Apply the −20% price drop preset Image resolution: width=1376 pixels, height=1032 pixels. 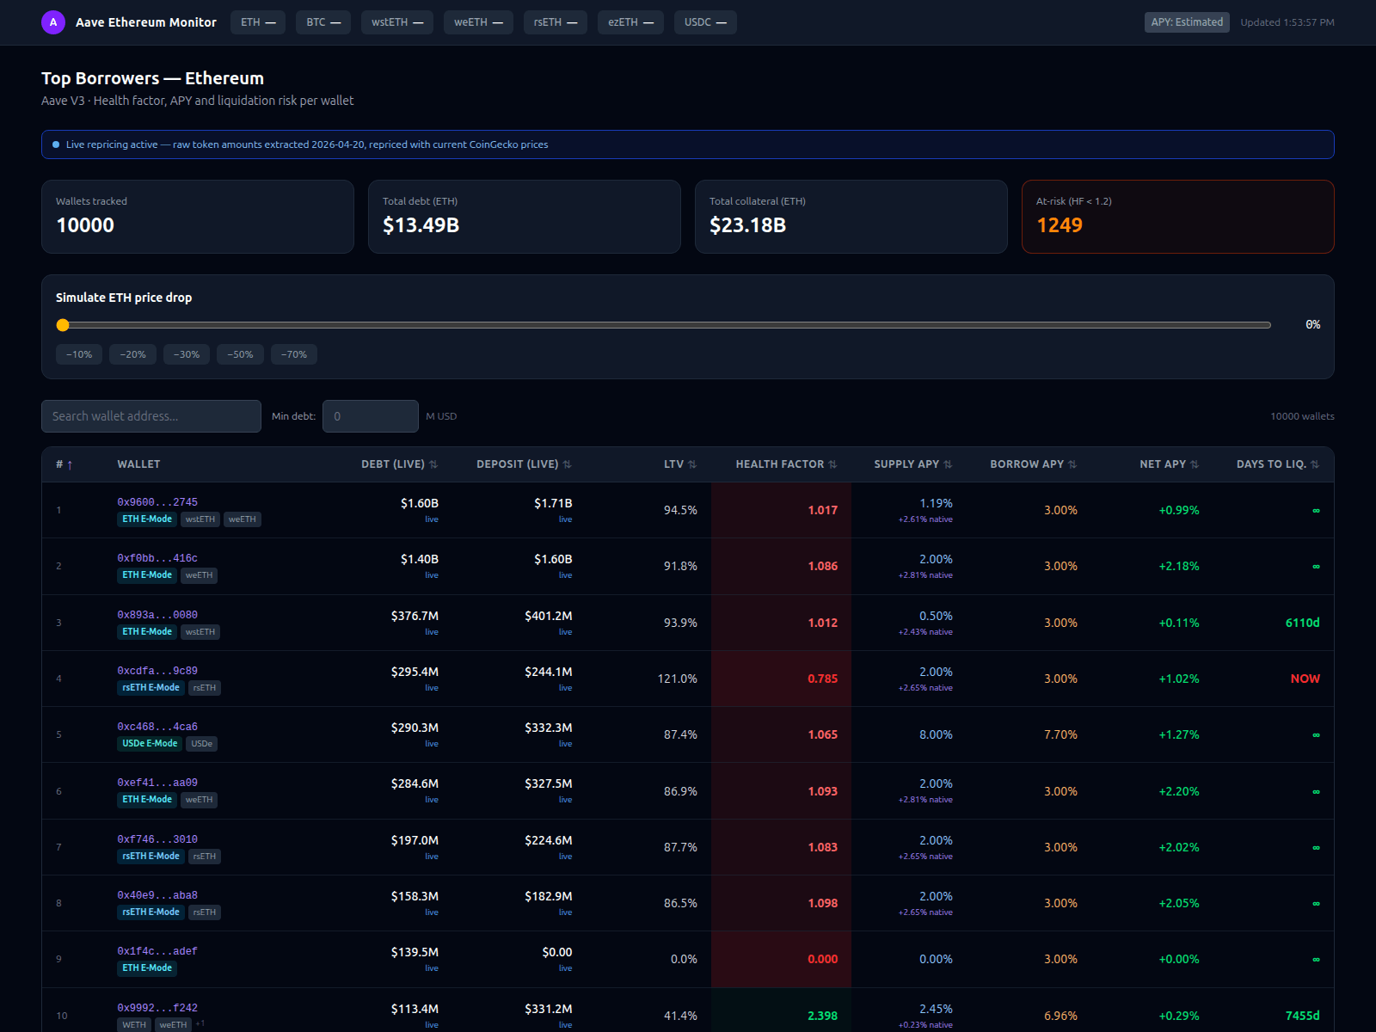pos(132,354)
